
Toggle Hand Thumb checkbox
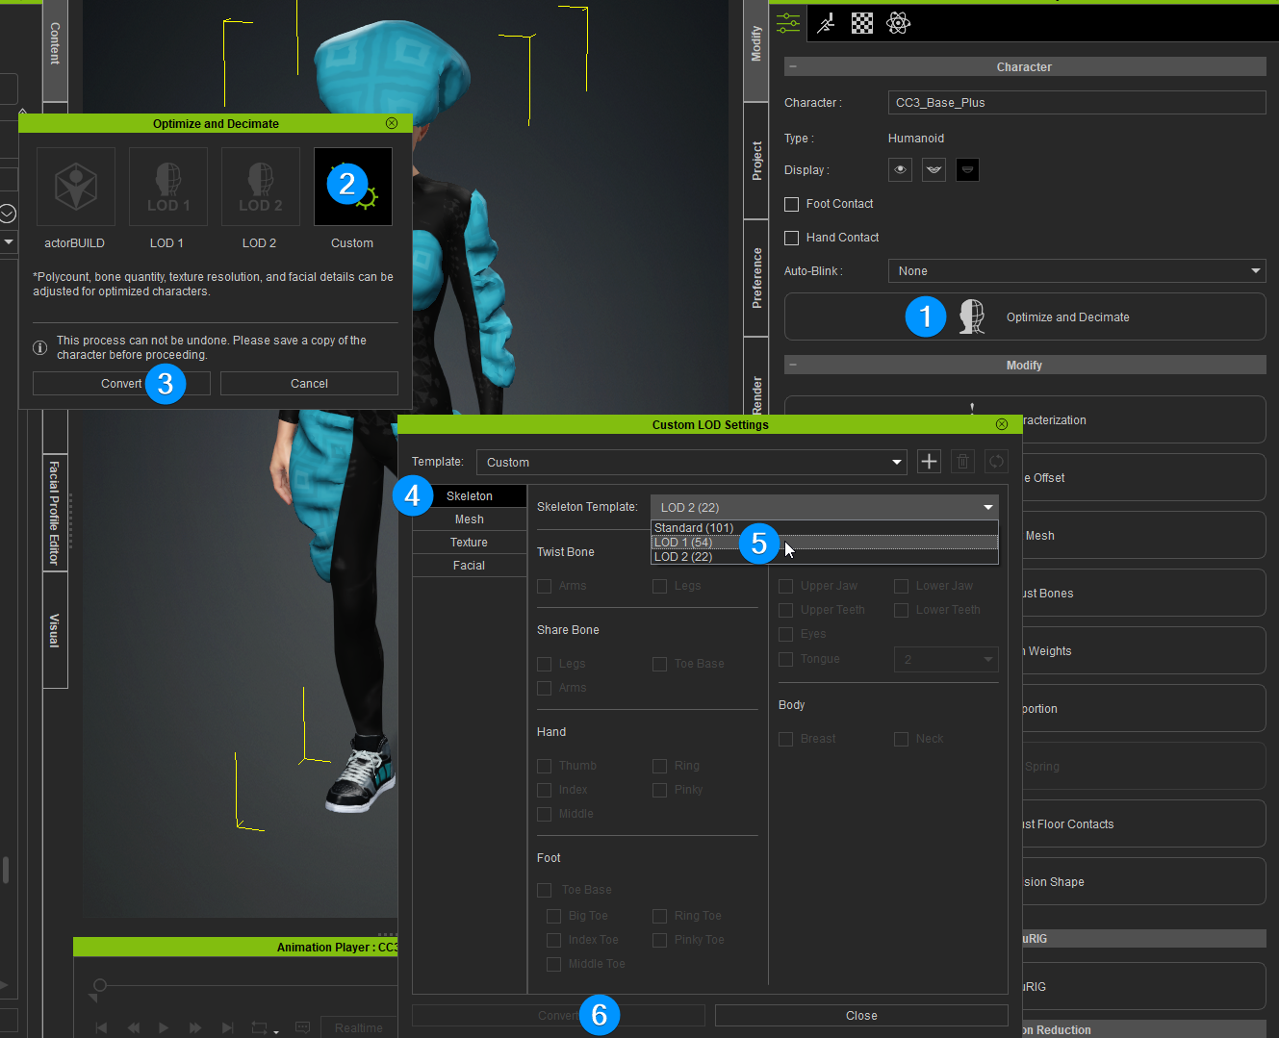pyautogui.click(x=544, y=766)
